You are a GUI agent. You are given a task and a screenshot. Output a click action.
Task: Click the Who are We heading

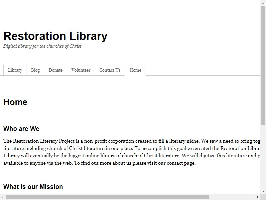[x=21, y=129]
